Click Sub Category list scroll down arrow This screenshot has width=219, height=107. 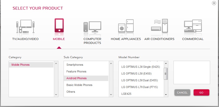click(x=111, y=95)
